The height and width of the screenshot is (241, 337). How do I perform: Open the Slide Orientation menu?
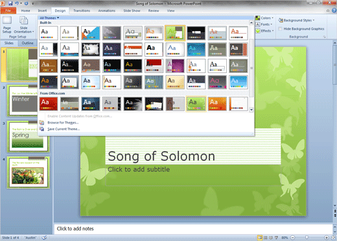tap(24, 25)
